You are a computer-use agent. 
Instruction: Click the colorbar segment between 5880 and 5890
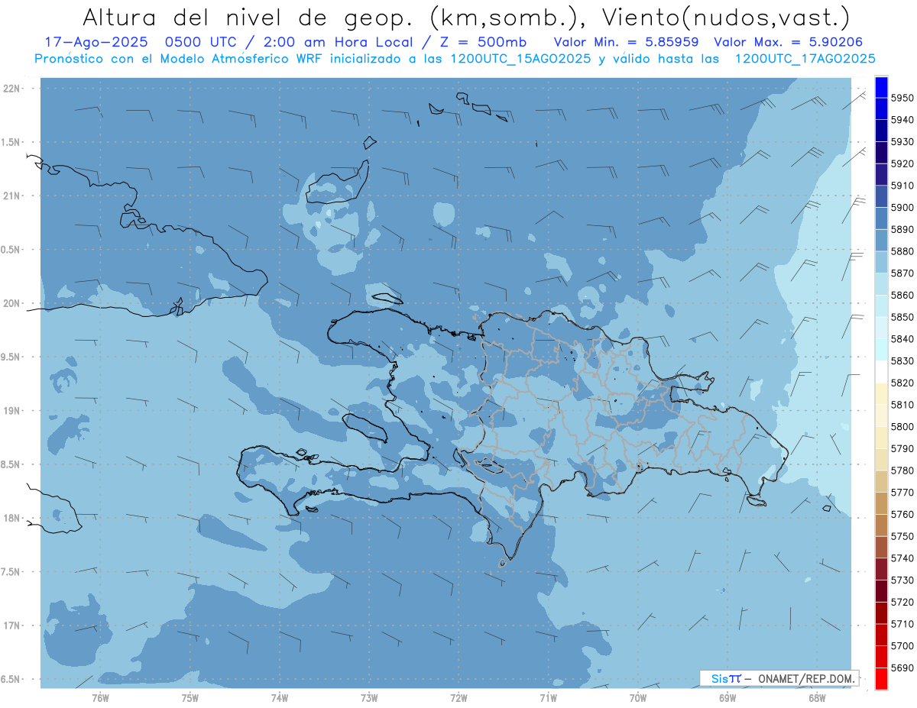(x=881, y=240)
